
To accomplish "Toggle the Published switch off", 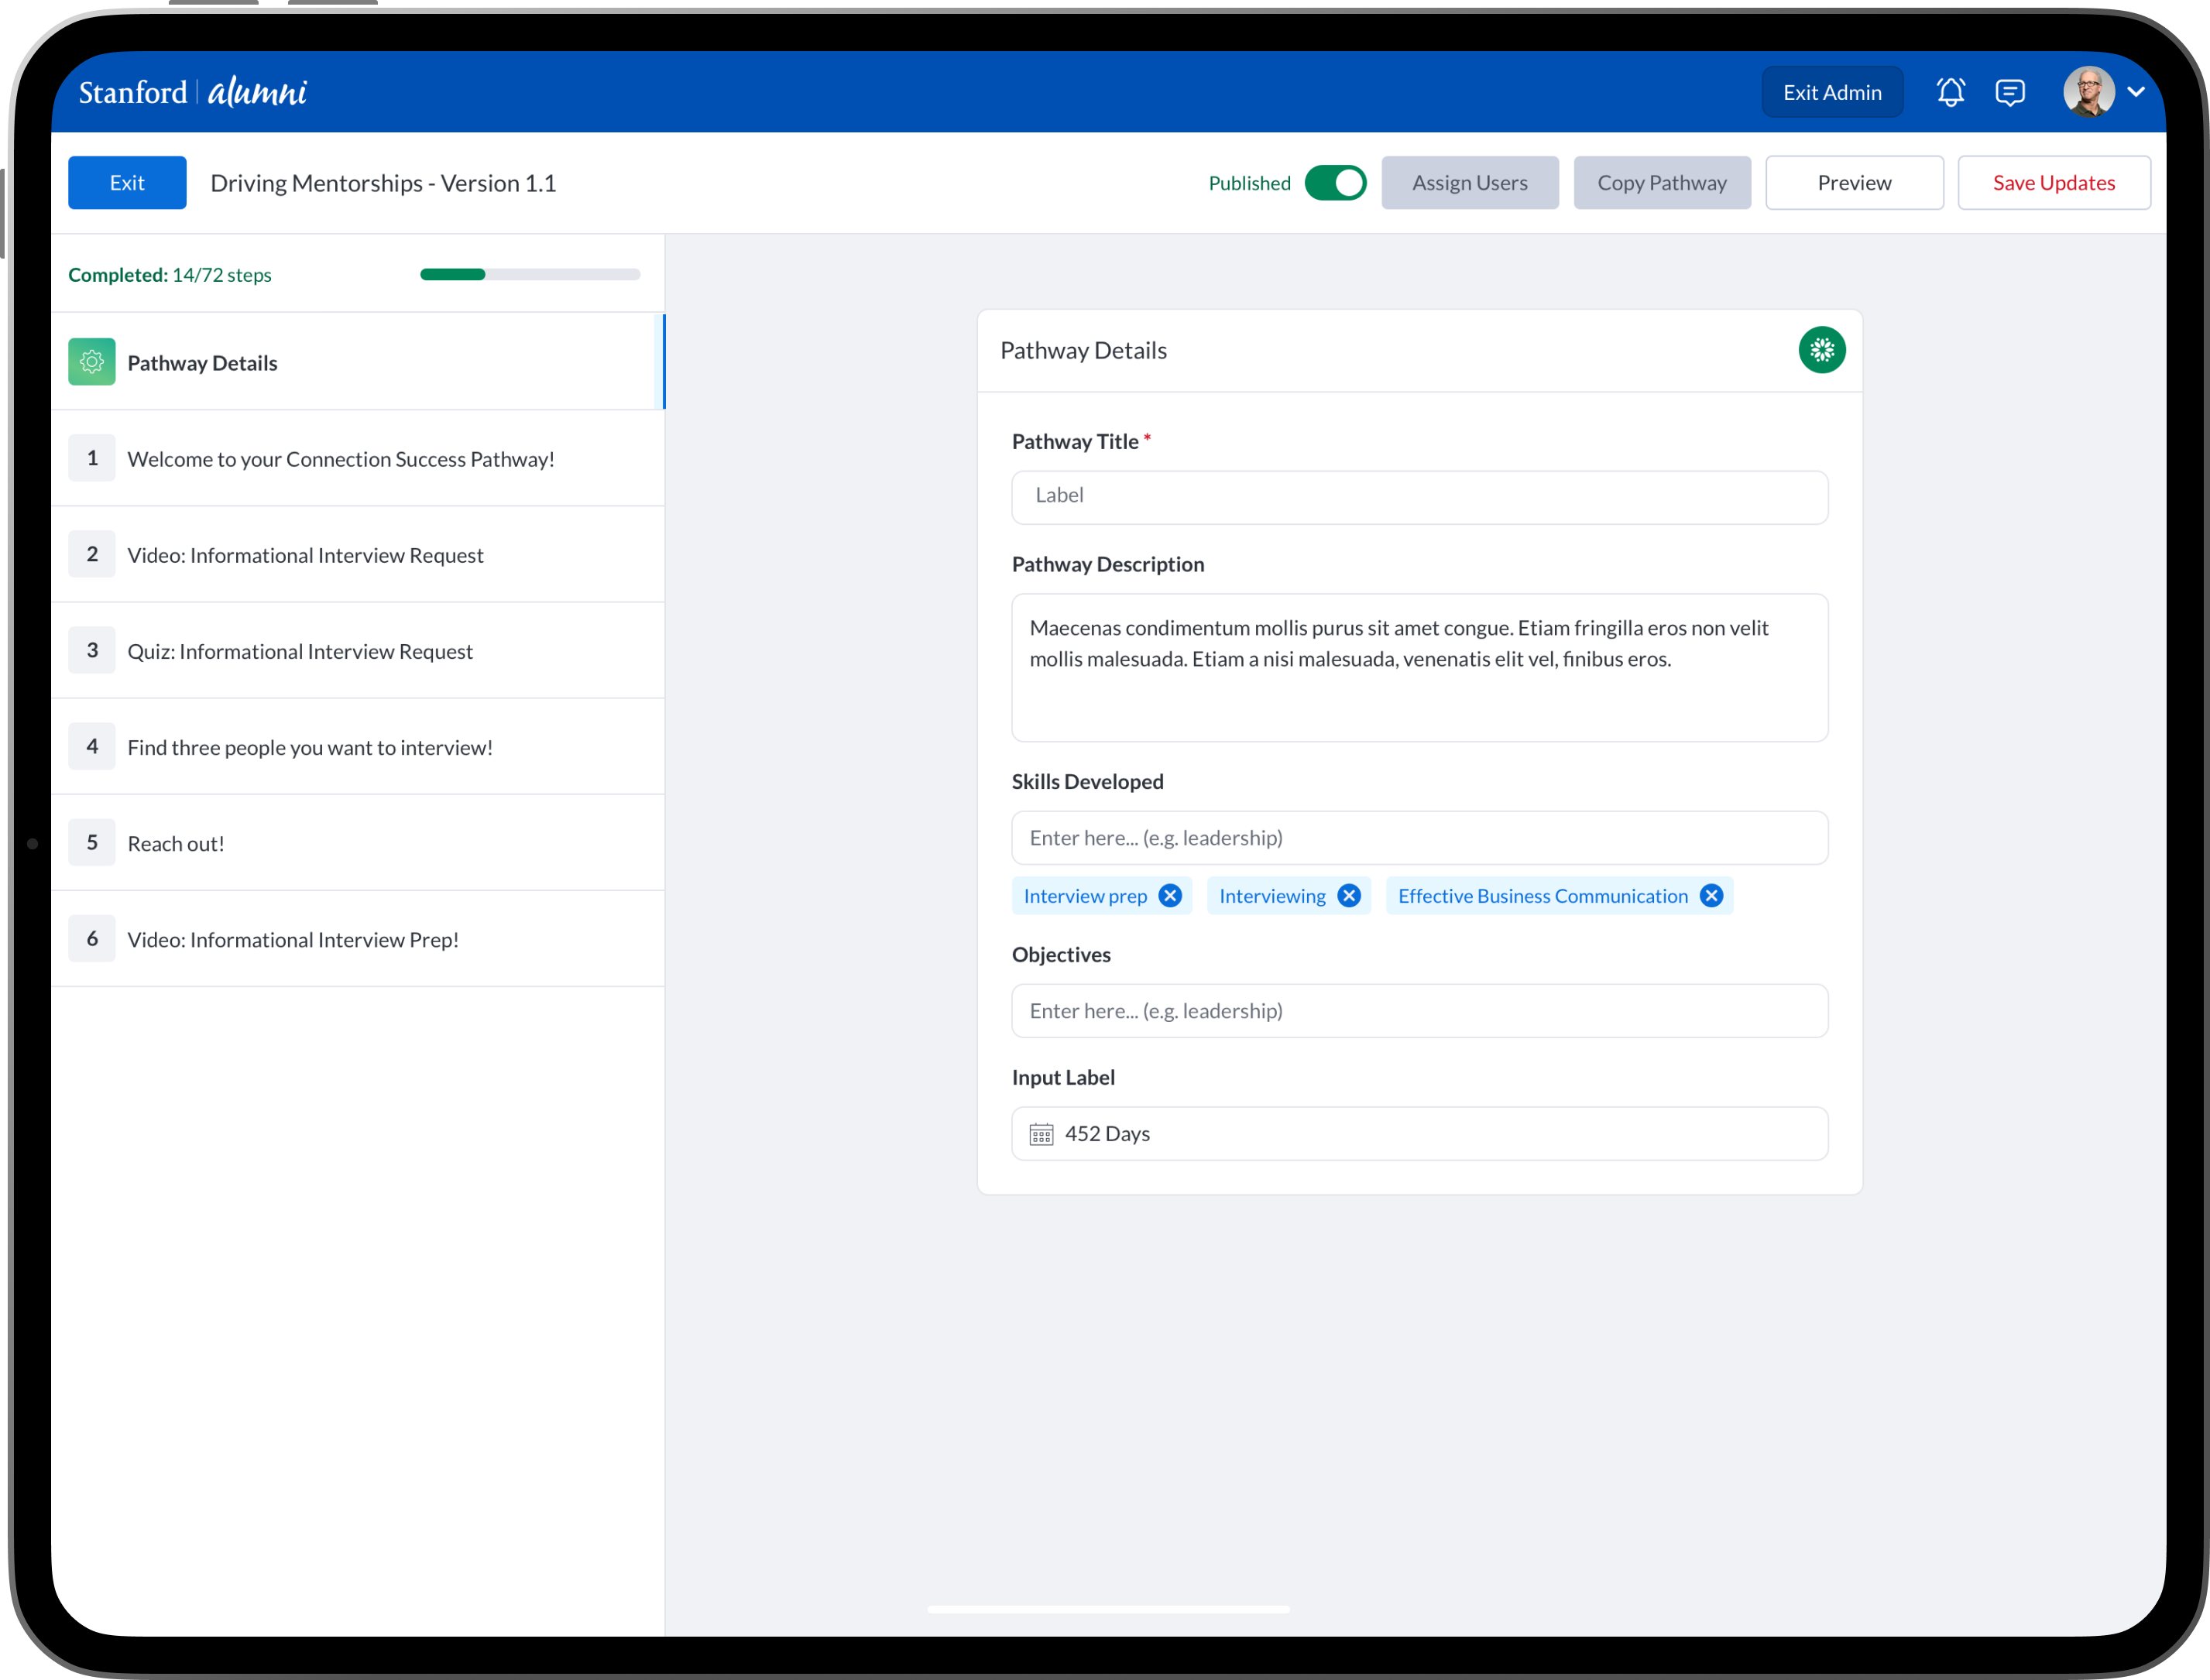I will (1335, 183).
